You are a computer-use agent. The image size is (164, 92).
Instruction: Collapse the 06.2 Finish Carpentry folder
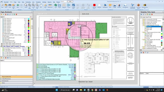142,40
